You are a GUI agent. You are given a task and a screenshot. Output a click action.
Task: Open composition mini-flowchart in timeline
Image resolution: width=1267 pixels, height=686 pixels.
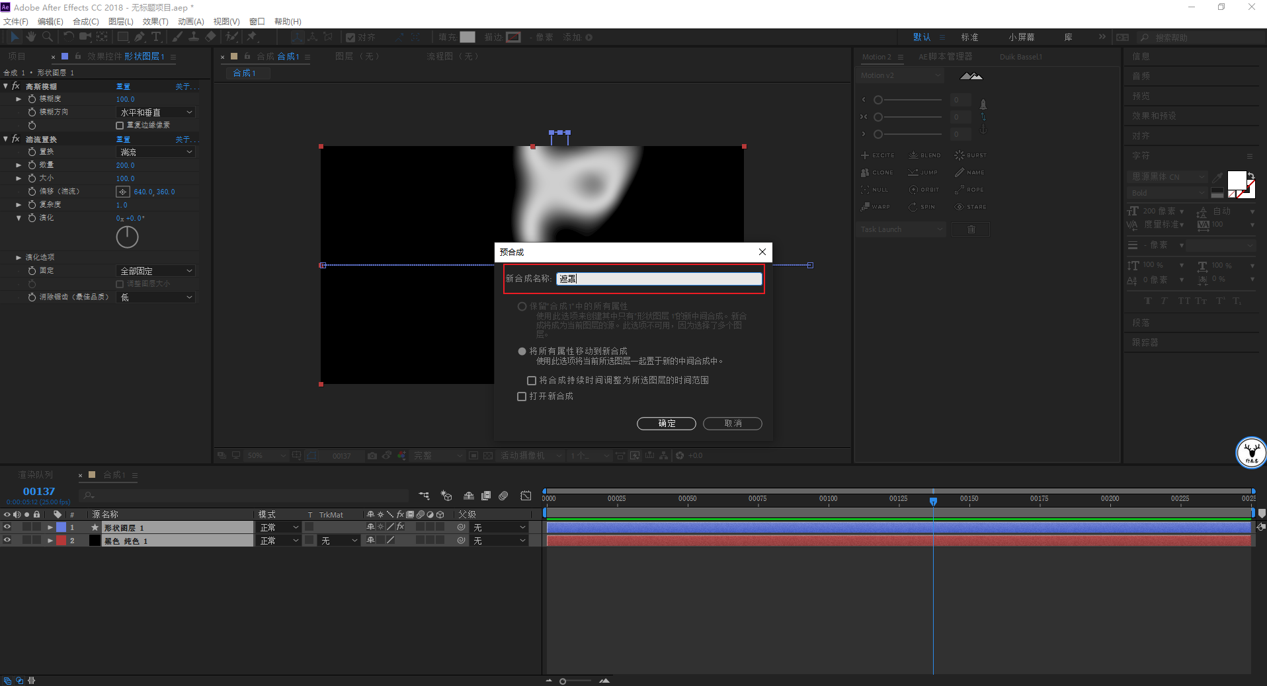click(x=424, y=496)
